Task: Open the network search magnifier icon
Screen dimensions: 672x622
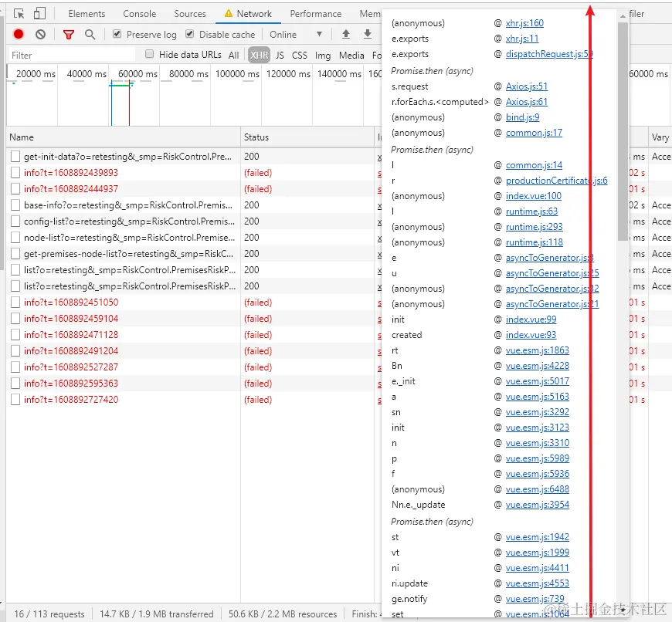Action: coord(90,34)
